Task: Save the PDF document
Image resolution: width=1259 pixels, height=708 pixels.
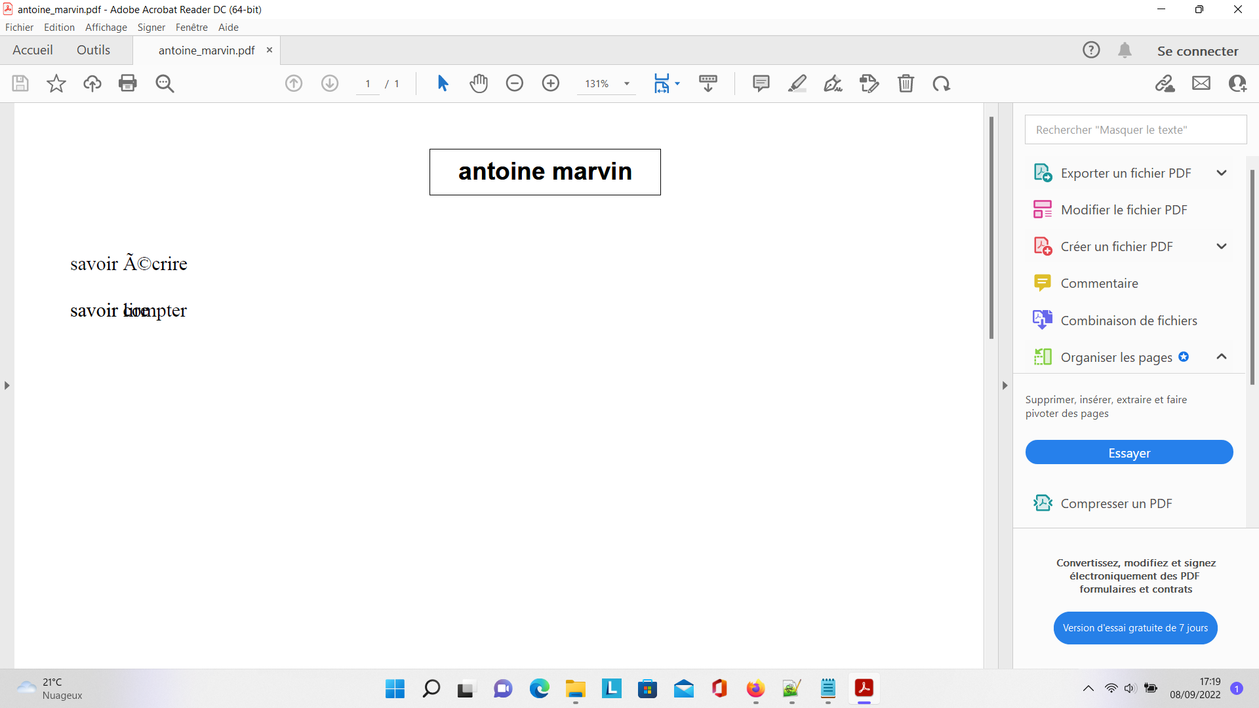Action: (20, 83)
